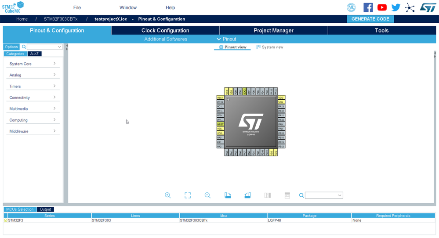Switch to Pinout view
This screenshot has height=238, width=439.
click(232, 47)
